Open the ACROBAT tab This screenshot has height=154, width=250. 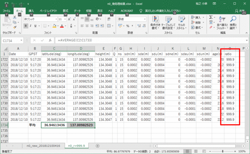click(127, 11)
